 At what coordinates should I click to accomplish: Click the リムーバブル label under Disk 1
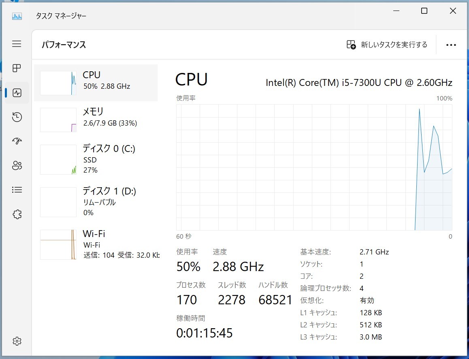[99, 203]
